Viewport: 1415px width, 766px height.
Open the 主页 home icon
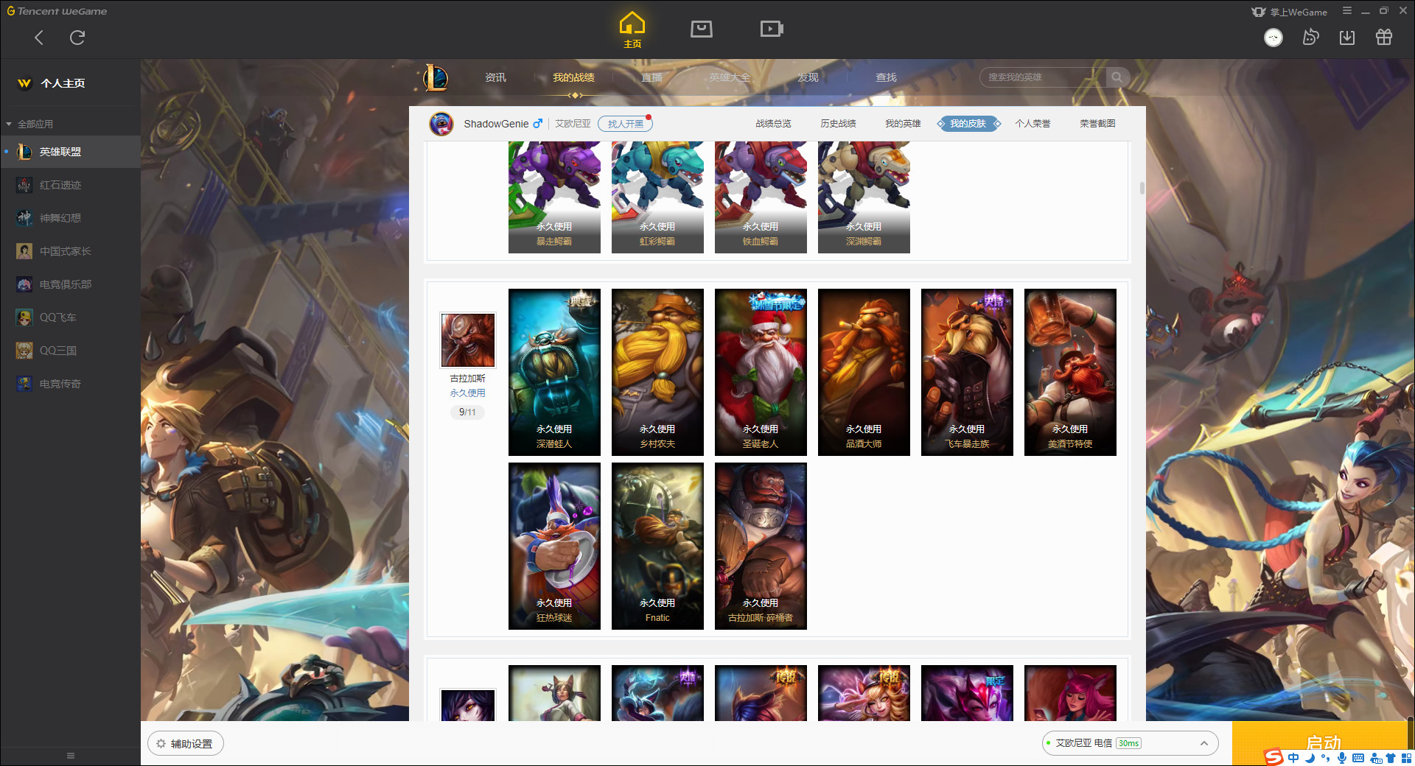632,30
